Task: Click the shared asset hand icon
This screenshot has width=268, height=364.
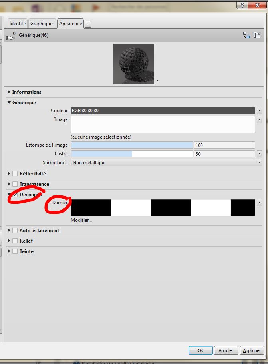Action: tap(11, 36)
